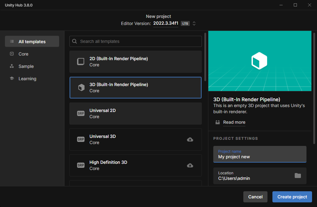
Task: Choose the Universal 3D template
Action: pos(136,139)
